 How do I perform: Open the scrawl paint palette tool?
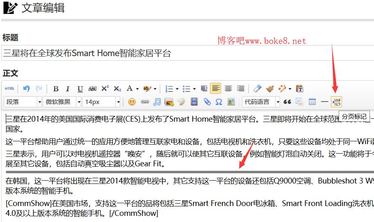pos(181,102)
